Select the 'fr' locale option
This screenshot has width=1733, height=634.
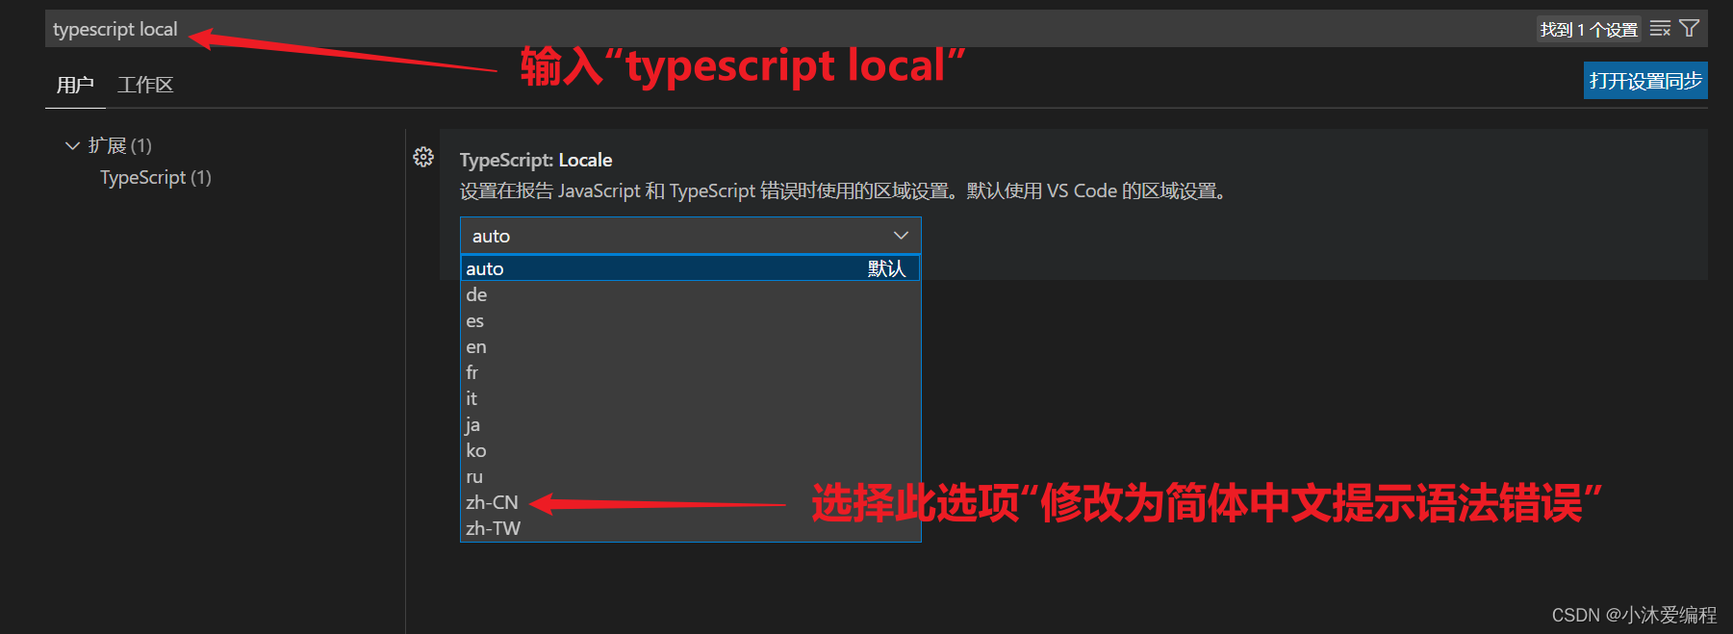point(690,372)
